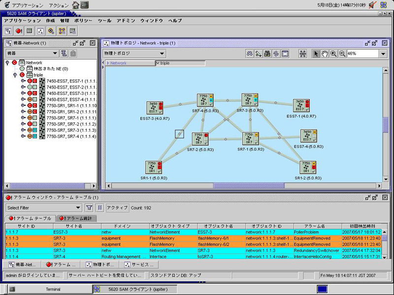Click the アクティブ button
The height and width of the screenshot is (295, 394).
click(117, 207)
